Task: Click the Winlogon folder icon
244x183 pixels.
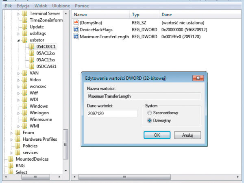Action: point(25,113)
